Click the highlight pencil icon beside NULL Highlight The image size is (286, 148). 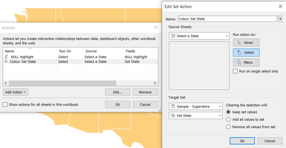(x=6, y=57)
